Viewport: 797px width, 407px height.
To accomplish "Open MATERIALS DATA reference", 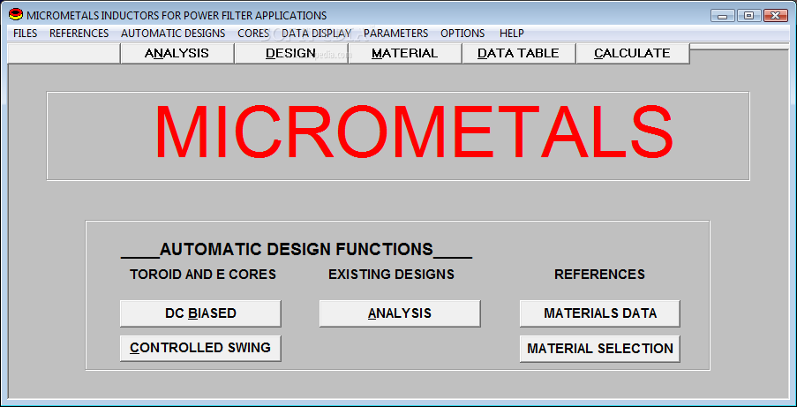I will click(600, 313).
